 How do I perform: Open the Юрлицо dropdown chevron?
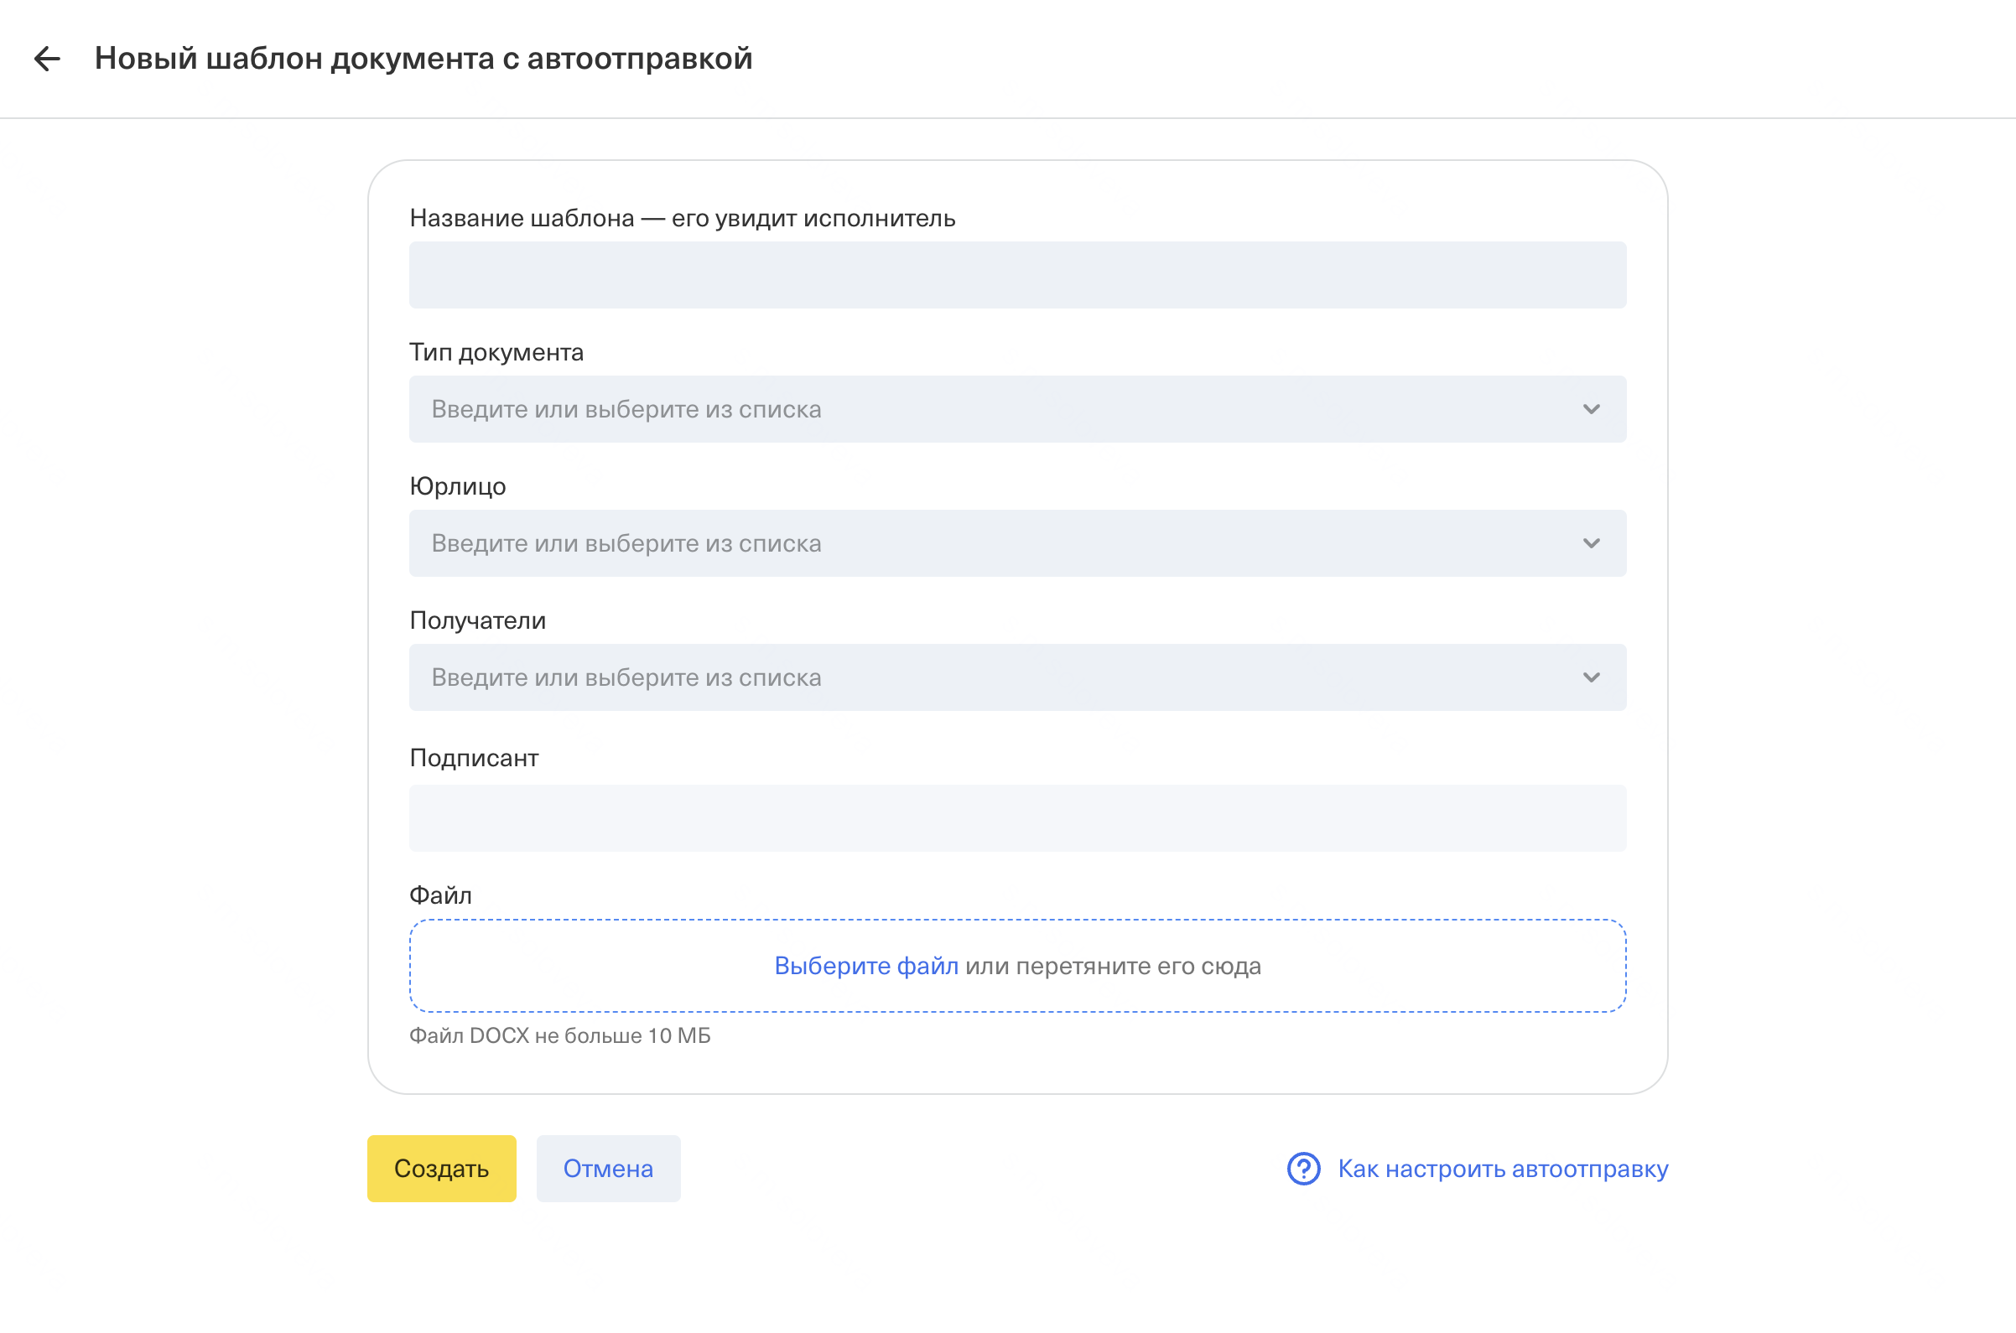point(1591,544)
